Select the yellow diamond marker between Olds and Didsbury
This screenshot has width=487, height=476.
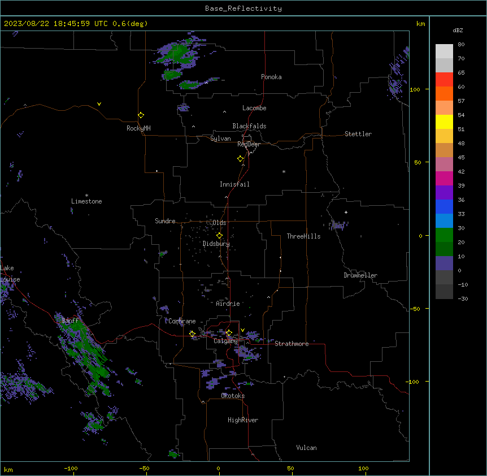[x=219, y=236]
